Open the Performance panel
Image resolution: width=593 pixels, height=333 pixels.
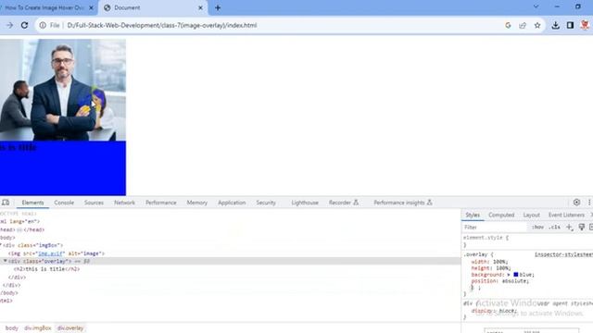tap(160, 203)
